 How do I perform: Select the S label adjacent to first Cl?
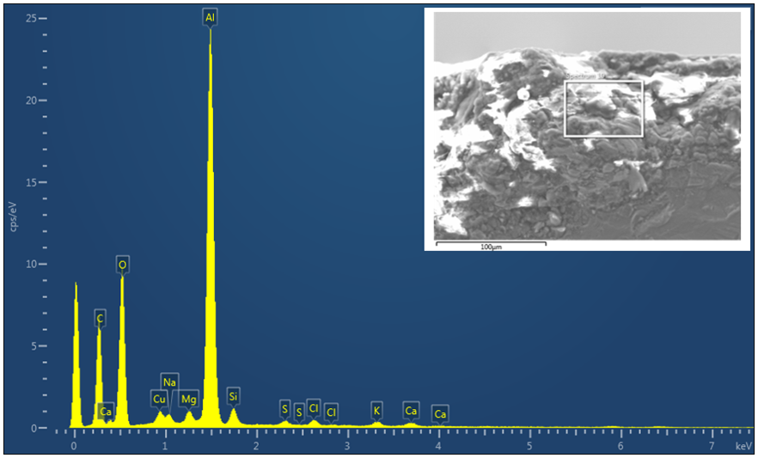click(299, 412)
